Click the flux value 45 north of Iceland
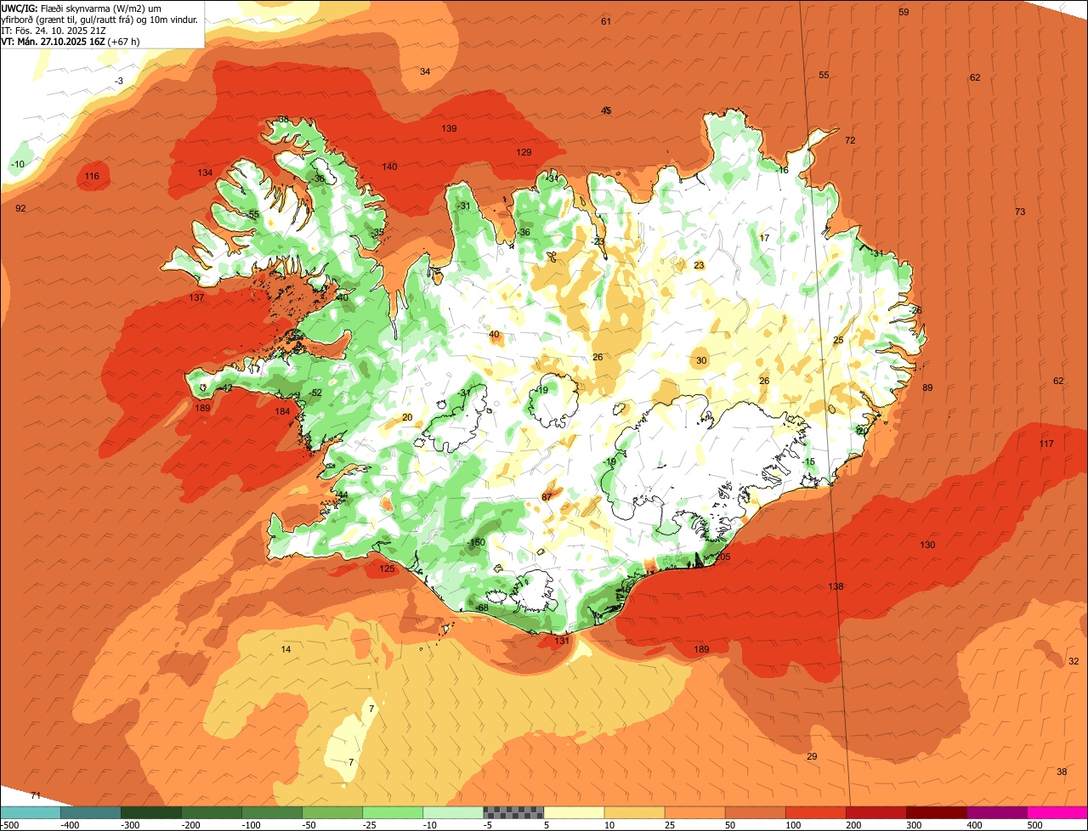Screen dimensions: 1088x831 tap(606, 110)
